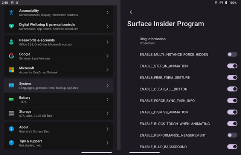Screen dimensions: 241x155
Task: Click the Passwords & accounts person icon
Action: (x=11, y=42)
